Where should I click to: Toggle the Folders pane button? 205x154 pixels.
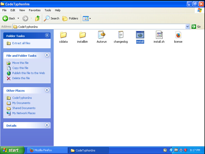pos(70,18)
